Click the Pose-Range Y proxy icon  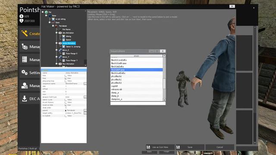(63, 60)
